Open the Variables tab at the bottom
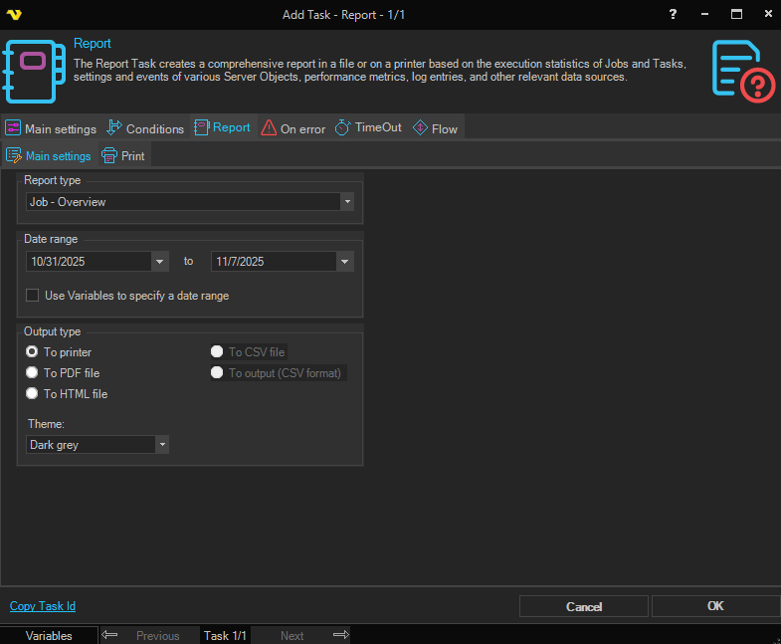Screen dimensions: 781x644 (x=49, y=635)
